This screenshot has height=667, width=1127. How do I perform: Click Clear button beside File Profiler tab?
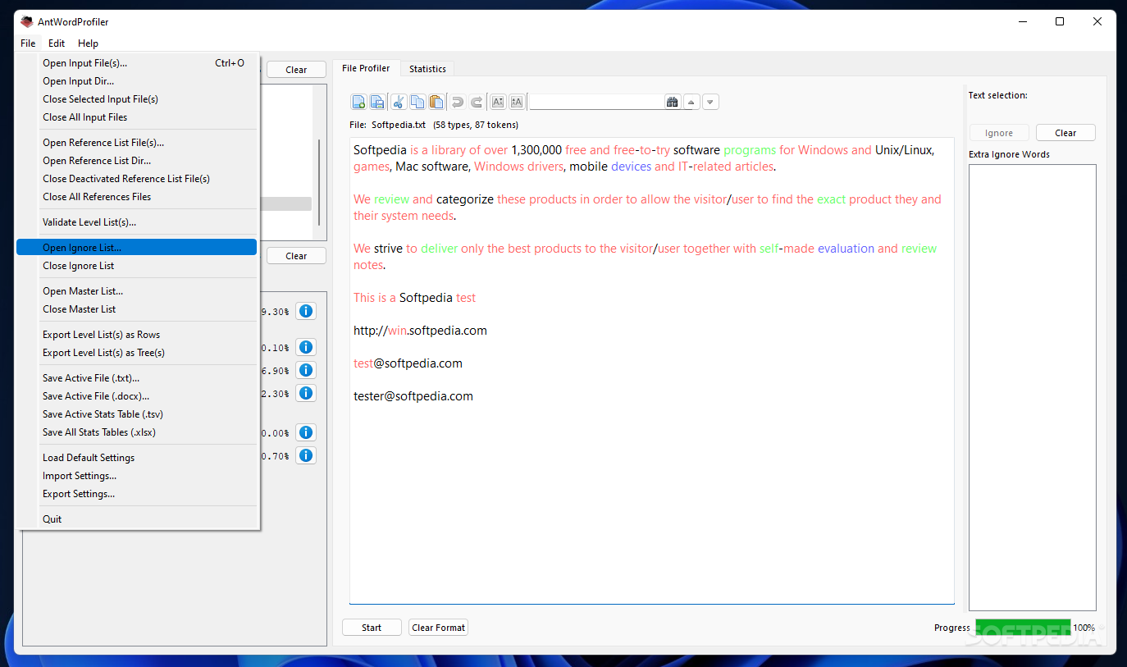tap(296, 70)
